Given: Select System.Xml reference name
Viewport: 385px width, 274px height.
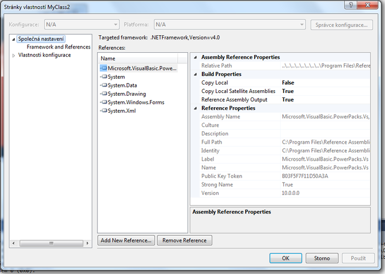Looking at the screenshot, I should click(122, 111).
